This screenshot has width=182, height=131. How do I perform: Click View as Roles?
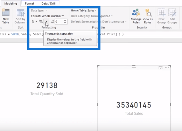tap(148, 16)
